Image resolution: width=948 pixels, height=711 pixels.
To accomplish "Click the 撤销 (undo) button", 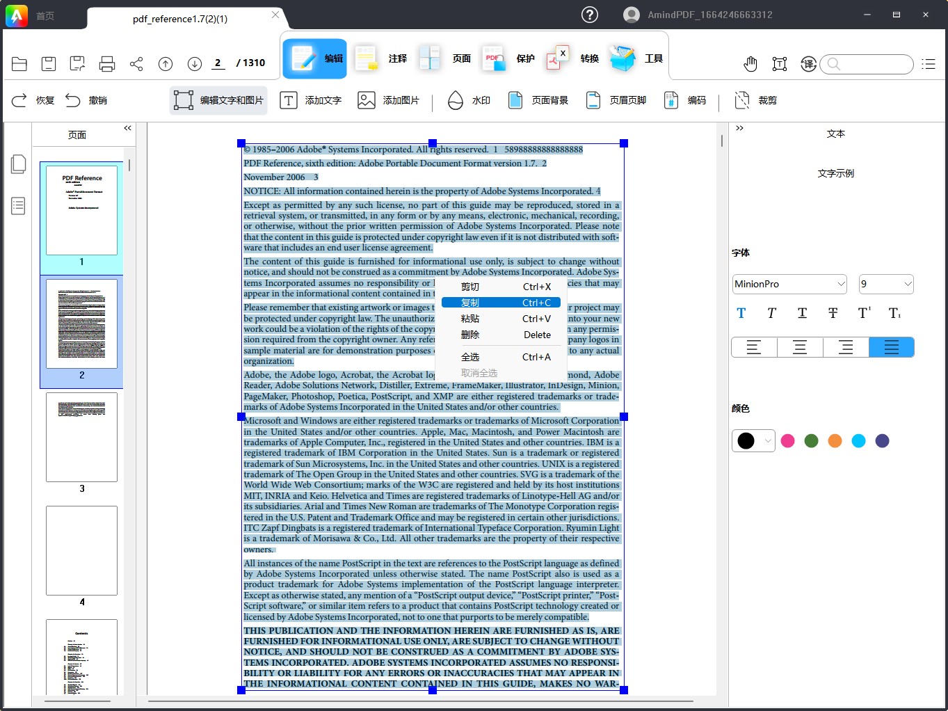I will [x=86, y=100].
